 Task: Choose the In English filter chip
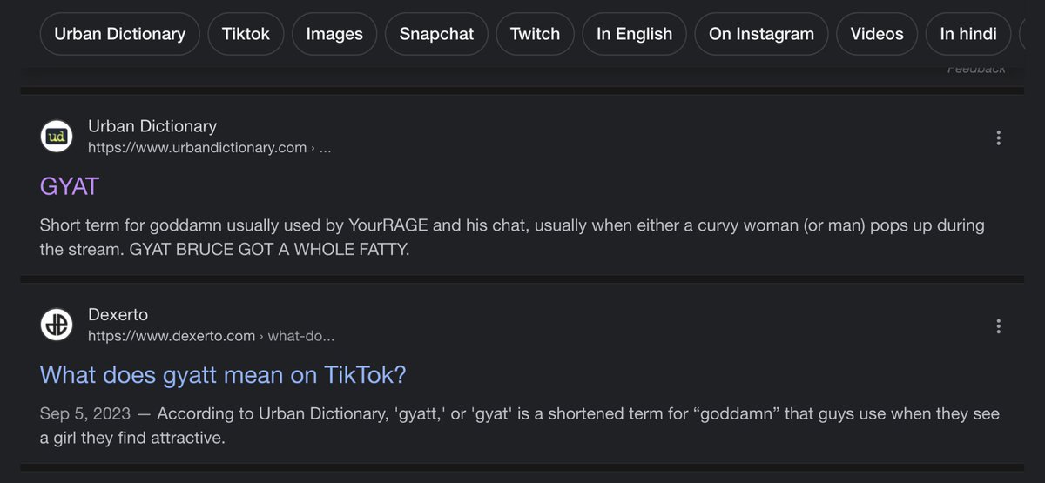point(634,34)
